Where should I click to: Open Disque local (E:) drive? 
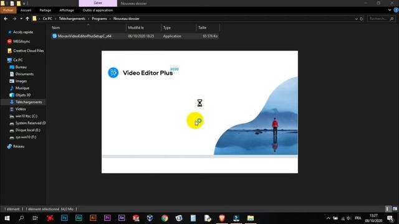pos(27,130)
